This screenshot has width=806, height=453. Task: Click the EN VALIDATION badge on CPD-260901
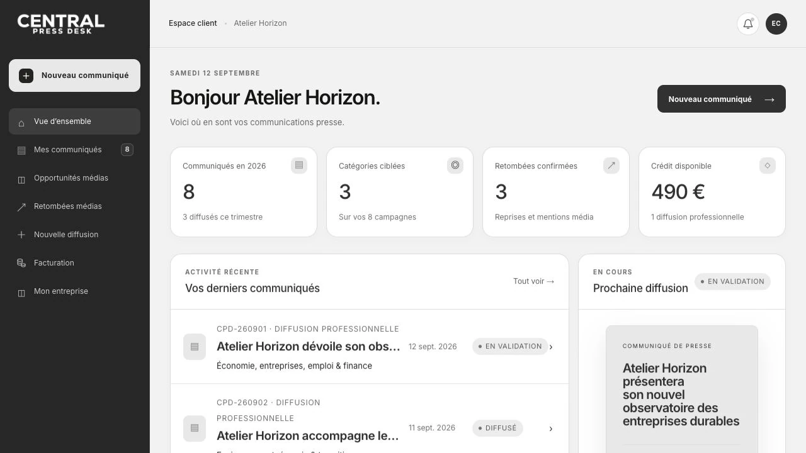pos(510,347)
